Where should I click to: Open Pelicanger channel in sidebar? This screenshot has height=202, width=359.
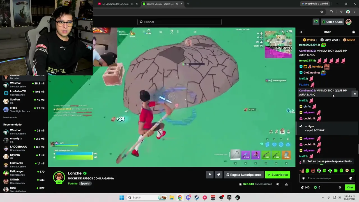pyautogui.click(x=24, y=173)
